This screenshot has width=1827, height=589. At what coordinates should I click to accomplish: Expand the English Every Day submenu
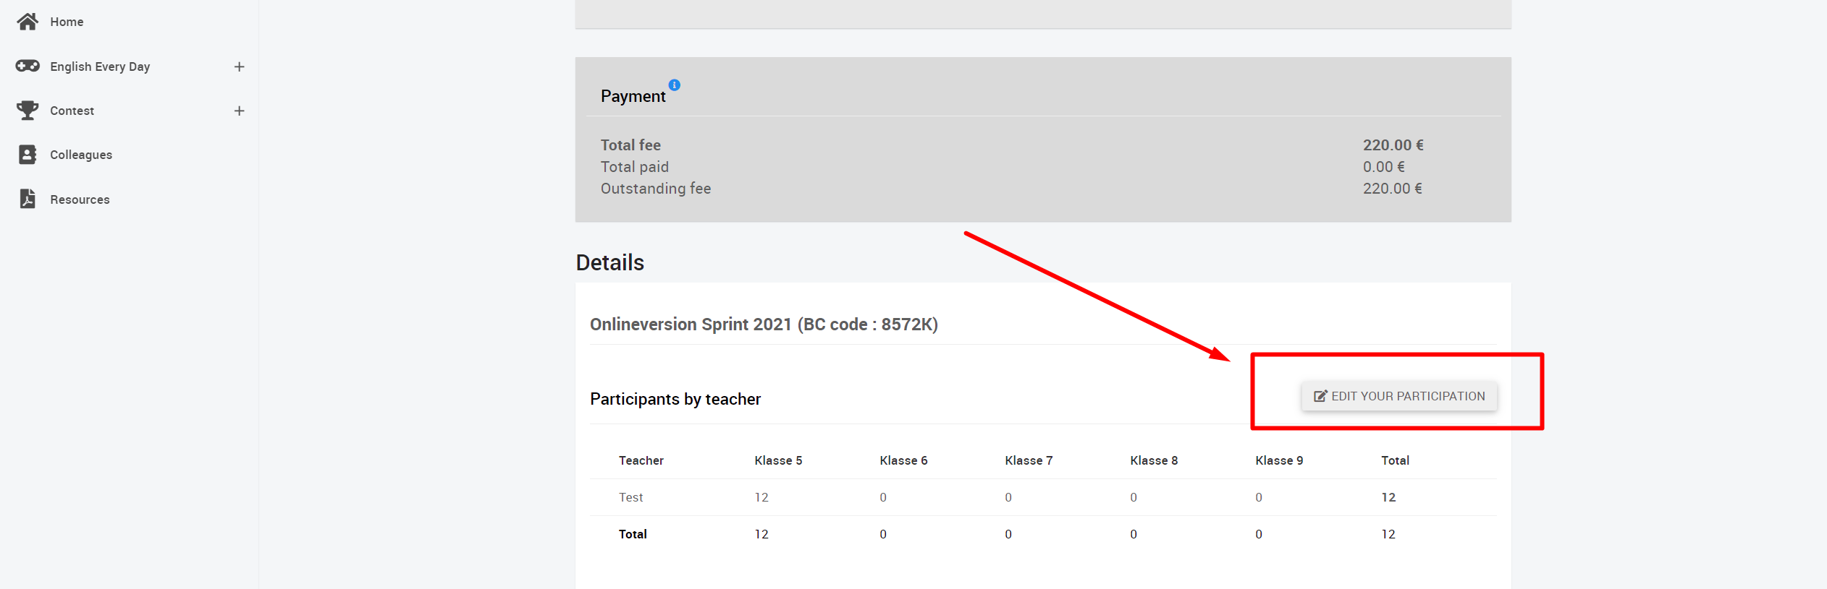[x=240, y=66]
